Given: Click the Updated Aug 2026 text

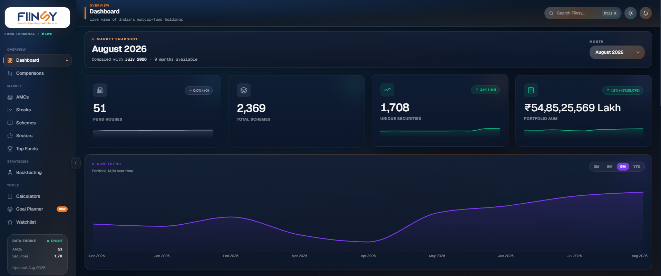Looking at the screenshot, I should tap(29, 268).
